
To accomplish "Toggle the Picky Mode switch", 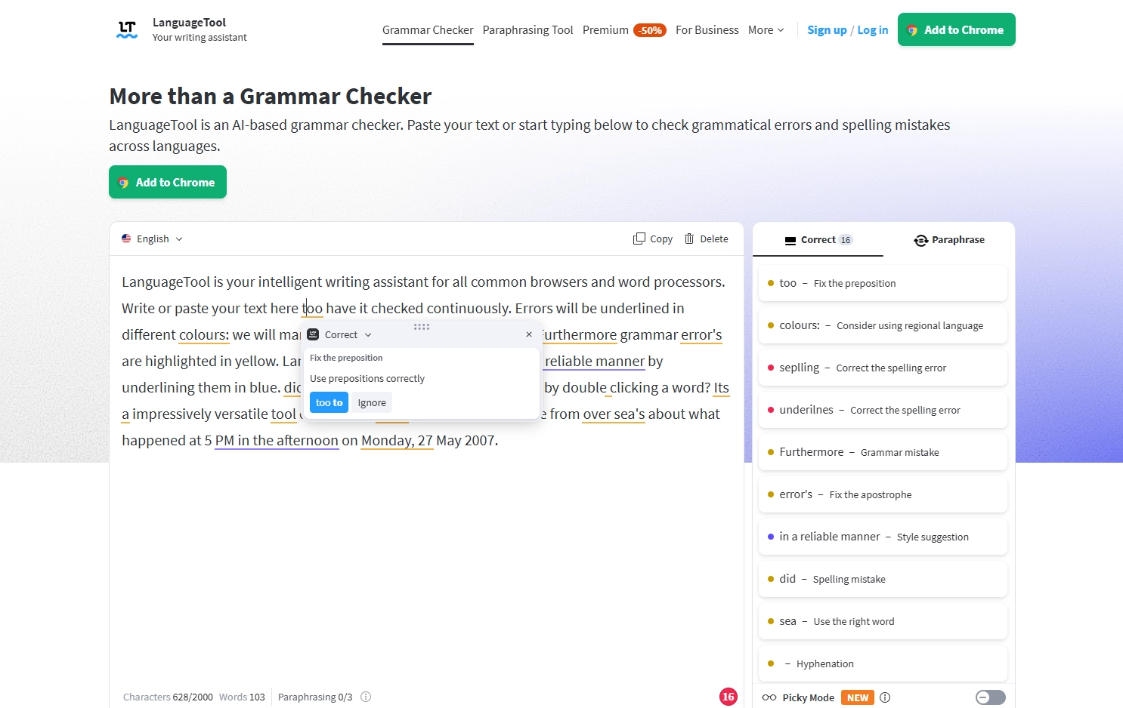I will [x=990, y=697].
